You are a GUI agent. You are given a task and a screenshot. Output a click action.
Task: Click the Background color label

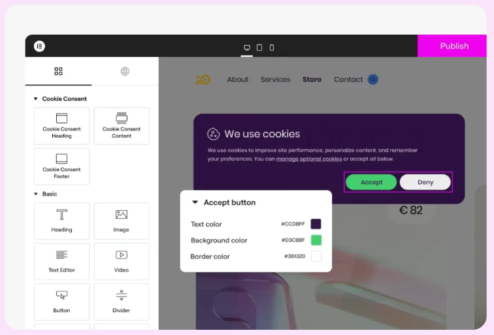tap(219, 240)
